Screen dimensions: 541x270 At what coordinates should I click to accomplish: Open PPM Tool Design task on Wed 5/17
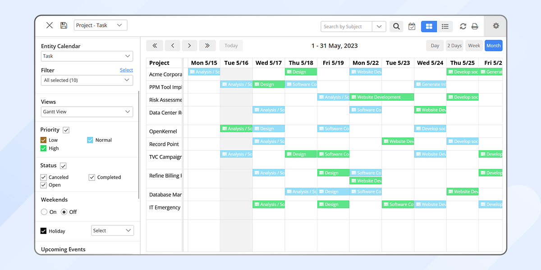[269, 85]
